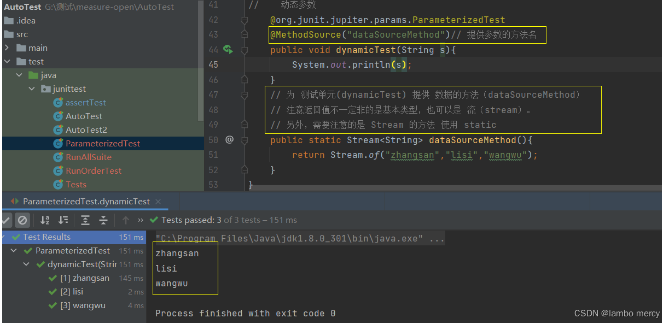The image size is (669, 324).
Task: Click 151 ms duration of ParameterizedTest node
Action: pos(131,251)
